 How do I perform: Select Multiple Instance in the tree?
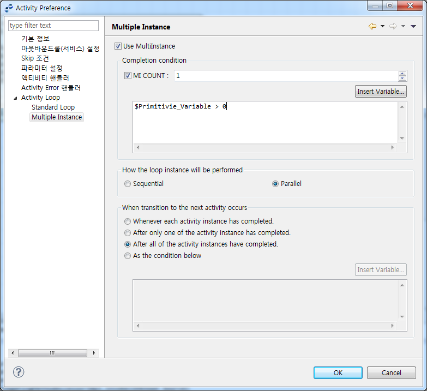(57, 117)
